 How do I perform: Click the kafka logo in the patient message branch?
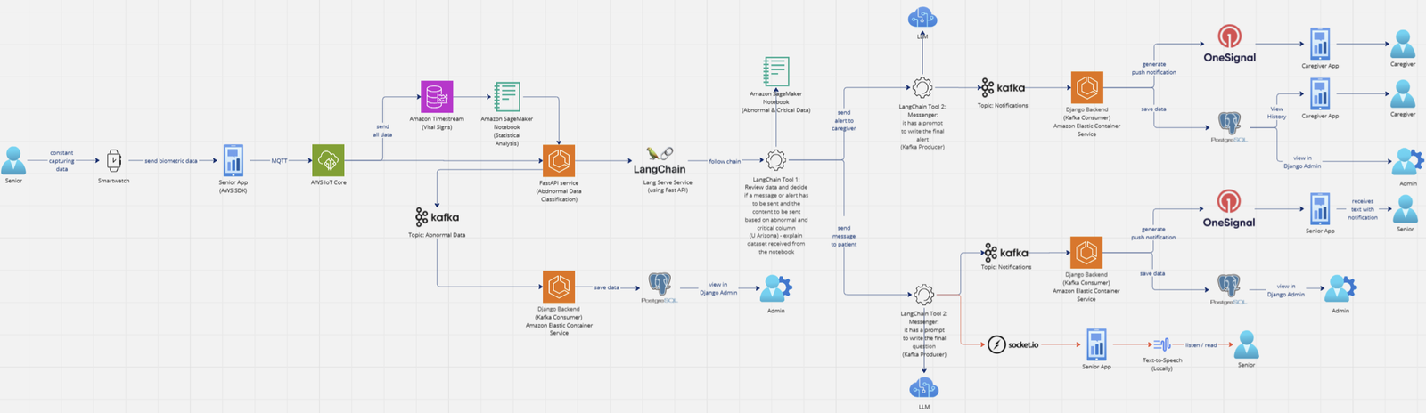(x=1005, y=253)
